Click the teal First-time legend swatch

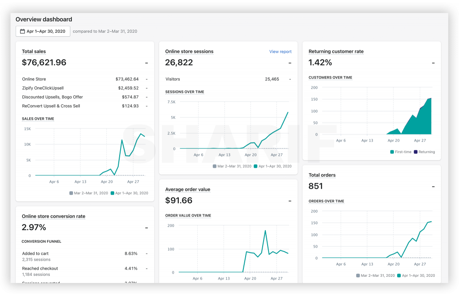(x=392, y=152)
